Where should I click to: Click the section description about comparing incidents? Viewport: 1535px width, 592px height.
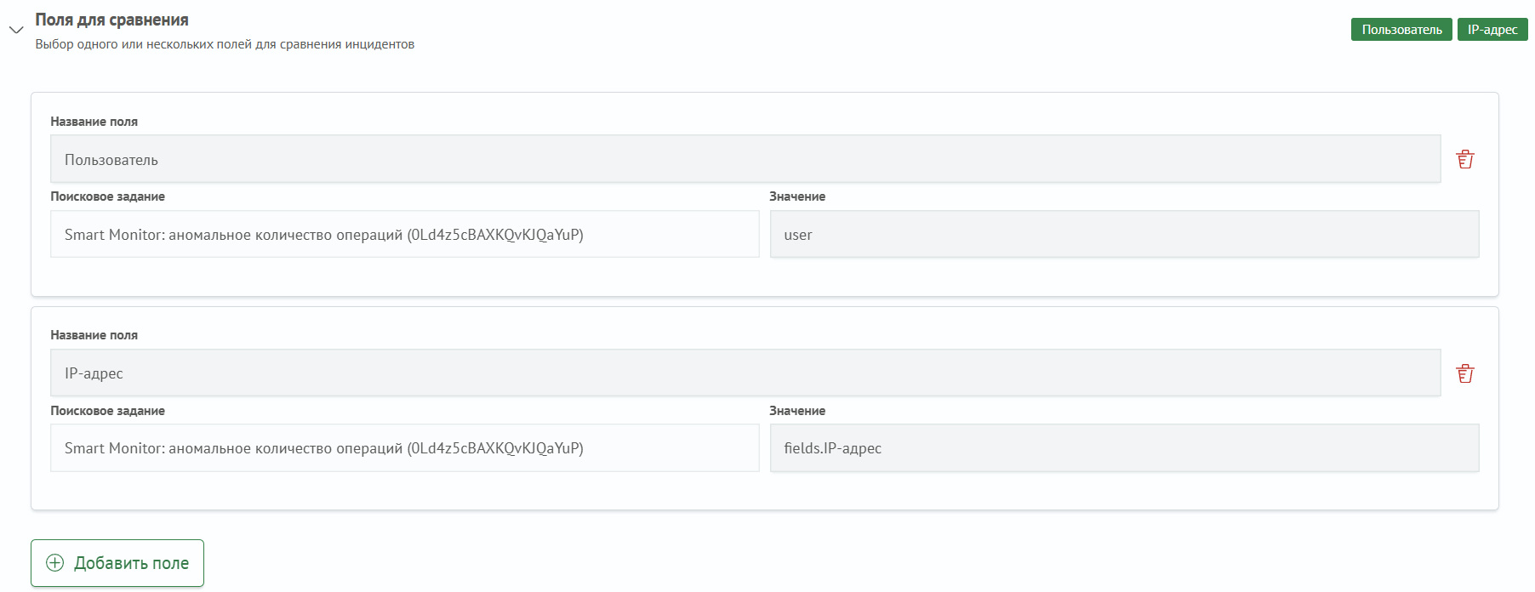(x=225, y=44)
